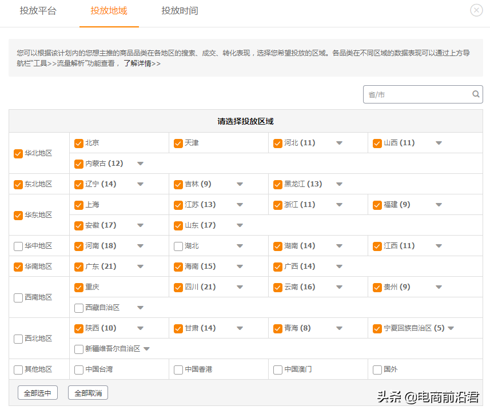Select the 中国香港 checkbox
This screenshot has width=490, height=414.
[x=178, y=370]
